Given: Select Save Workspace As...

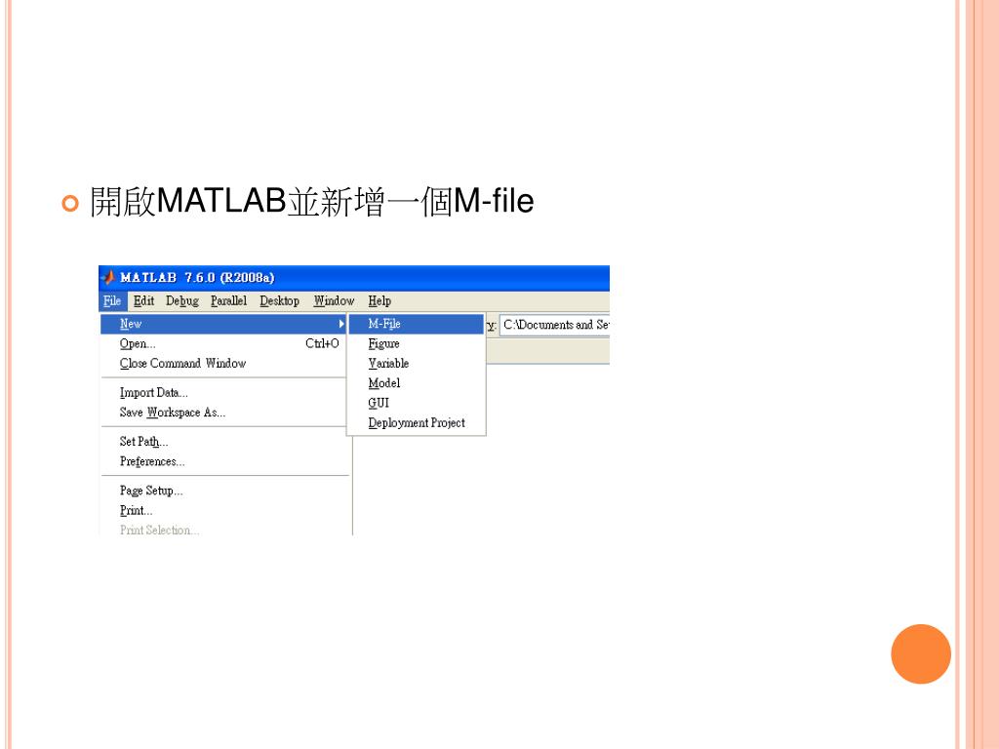Looking at the screenshot, I should pyautogui.click(x=223, y=413).
